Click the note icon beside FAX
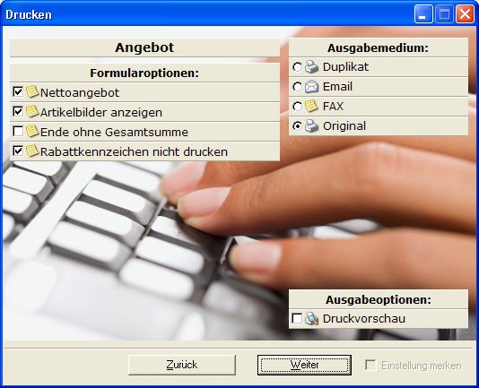The image size is (479, 388). point(311,106)
